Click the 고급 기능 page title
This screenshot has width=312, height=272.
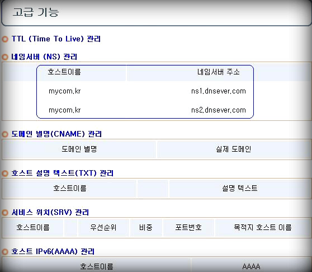[x=36, y=12]
